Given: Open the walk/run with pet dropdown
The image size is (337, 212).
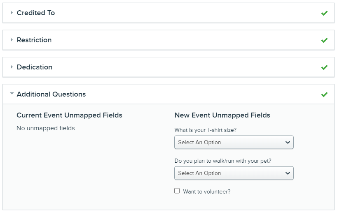Looking at the screenshot, I should pos(234,173).
